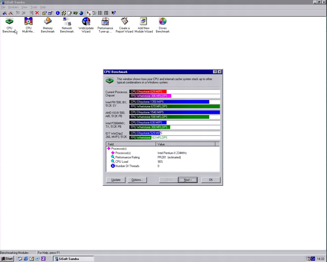Open the Memory Benchmark module
327x262 pixels.
click(48, 21)
